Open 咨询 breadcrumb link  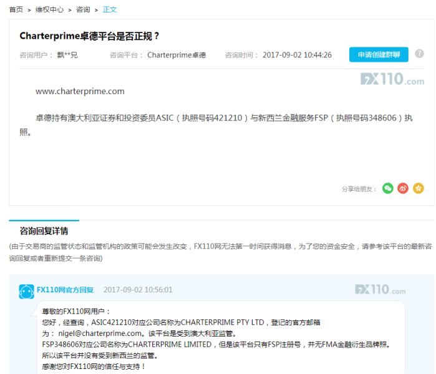(83, 10)
